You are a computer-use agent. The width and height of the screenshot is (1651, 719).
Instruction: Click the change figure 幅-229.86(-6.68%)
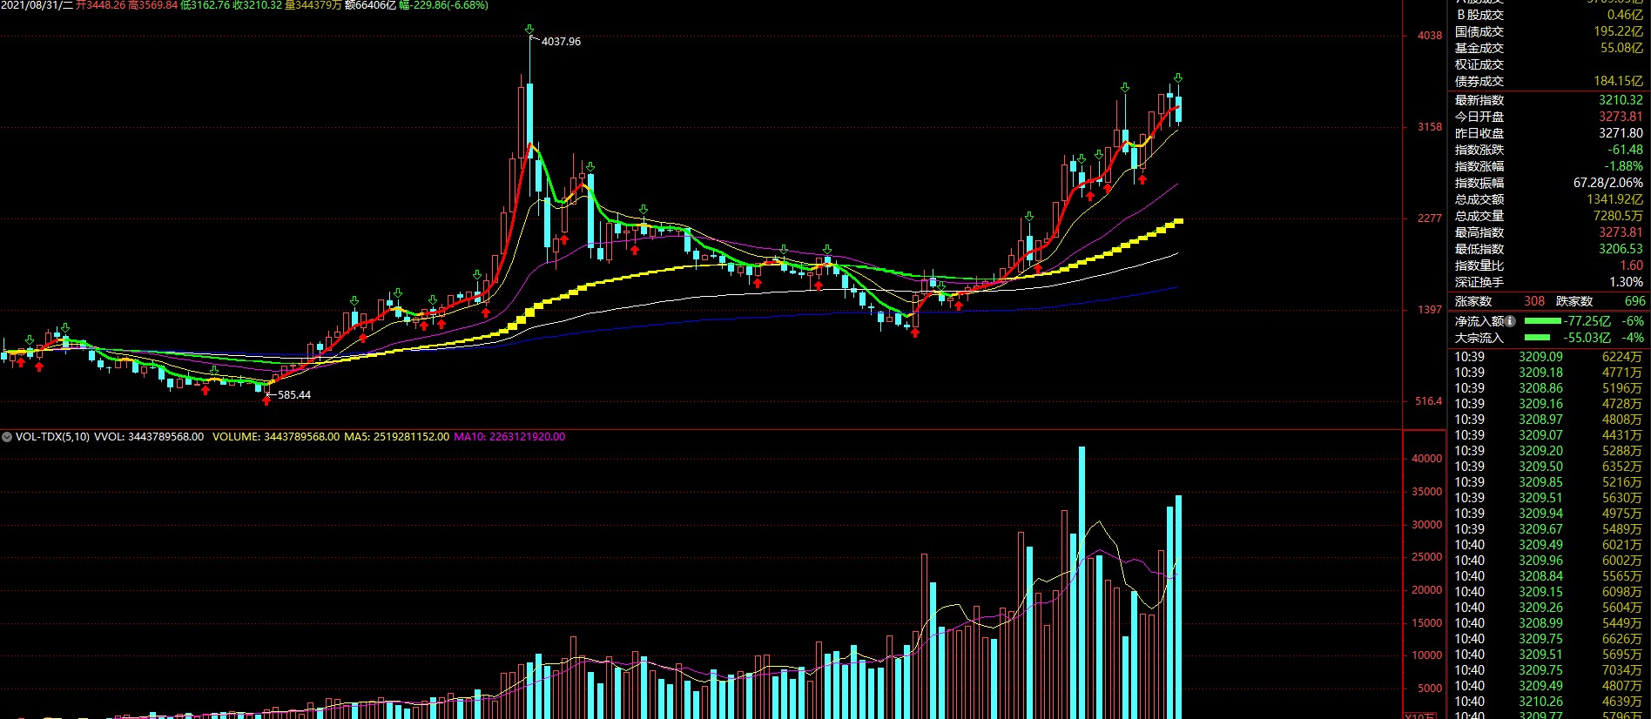pyautogui.click(x=443, y=5)
